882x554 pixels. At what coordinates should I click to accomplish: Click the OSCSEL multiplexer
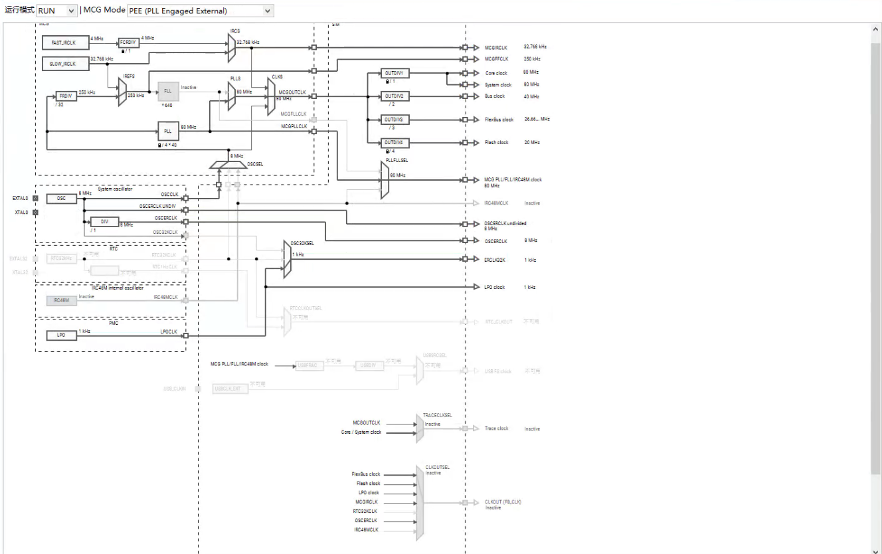point(228,164)
